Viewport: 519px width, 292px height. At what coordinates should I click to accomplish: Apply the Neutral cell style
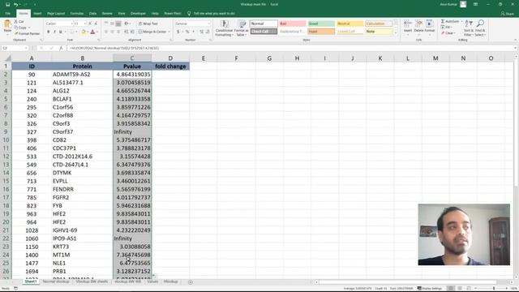(x=350, y=24)
